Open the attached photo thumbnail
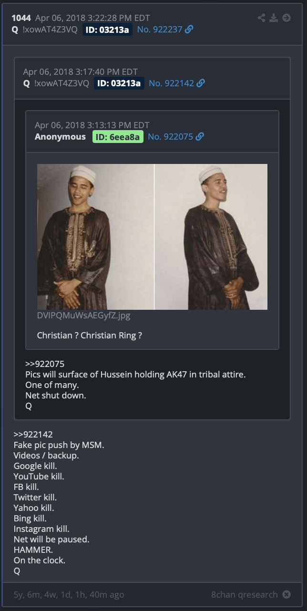Viewport: 307px width, 611px height. click(x=152, y=237)
